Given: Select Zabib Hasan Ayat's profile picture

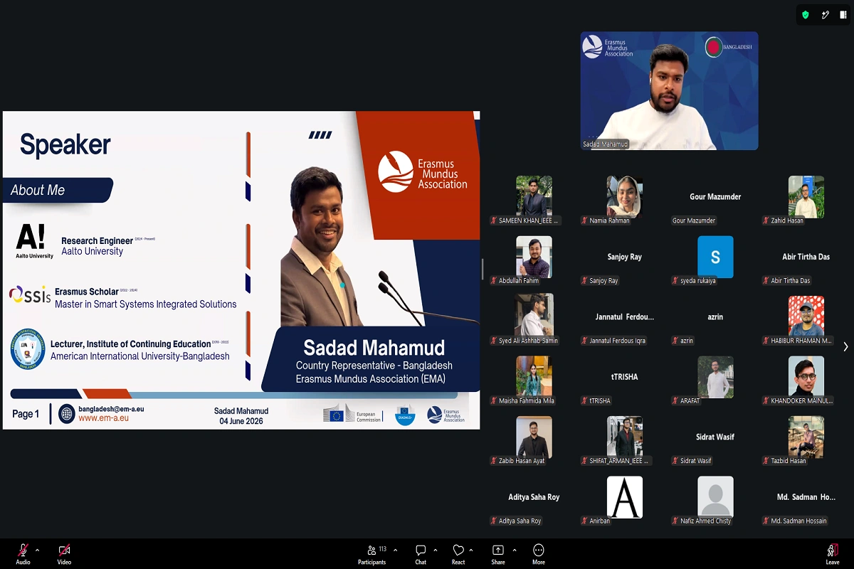Looking at the screenshot, I should pyautogui.click(x=534, y=437).
